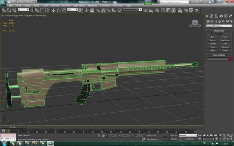
Task: Open the Animation menu
Action: pyautogui.click(x=66, y=6)
